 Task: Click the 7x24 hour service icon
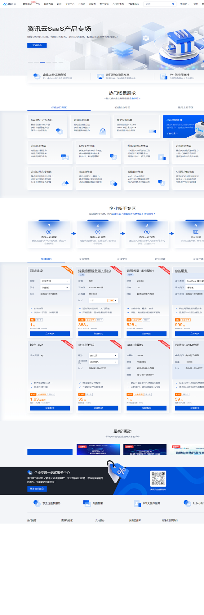coord(187,503)
